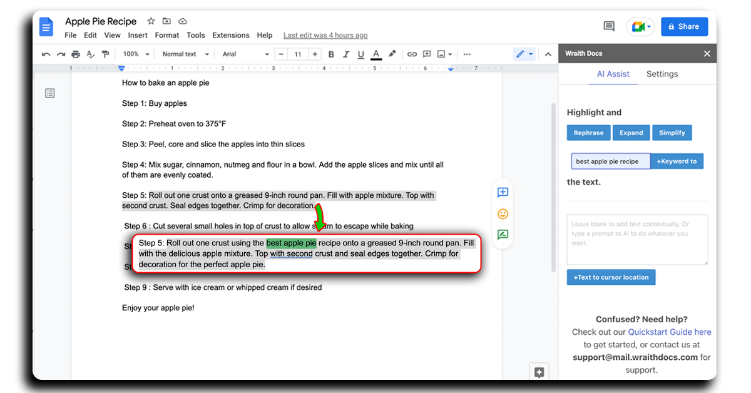Click the Suggest edits side icon
Image resolution: width=751 pixels, height=393 pixels.
click(502, 235)
